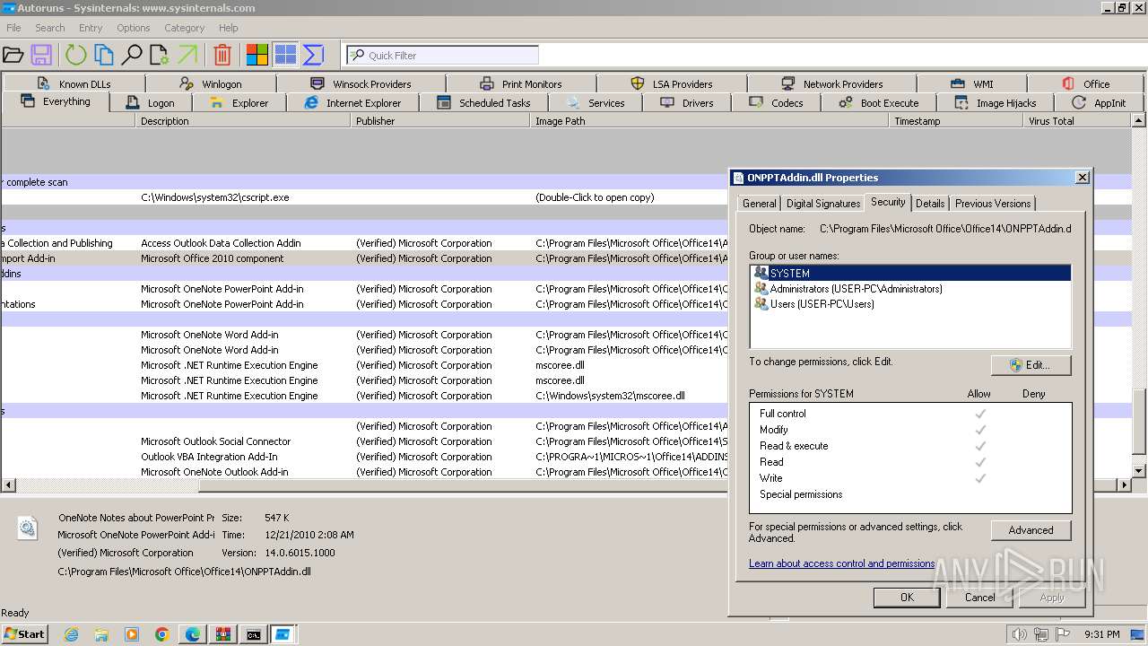Switch to the LSA Providers tab

672,84
